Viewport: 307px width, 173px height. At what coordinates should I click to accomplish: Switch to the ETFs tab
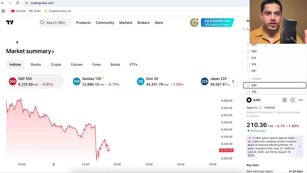coord(134,65)
